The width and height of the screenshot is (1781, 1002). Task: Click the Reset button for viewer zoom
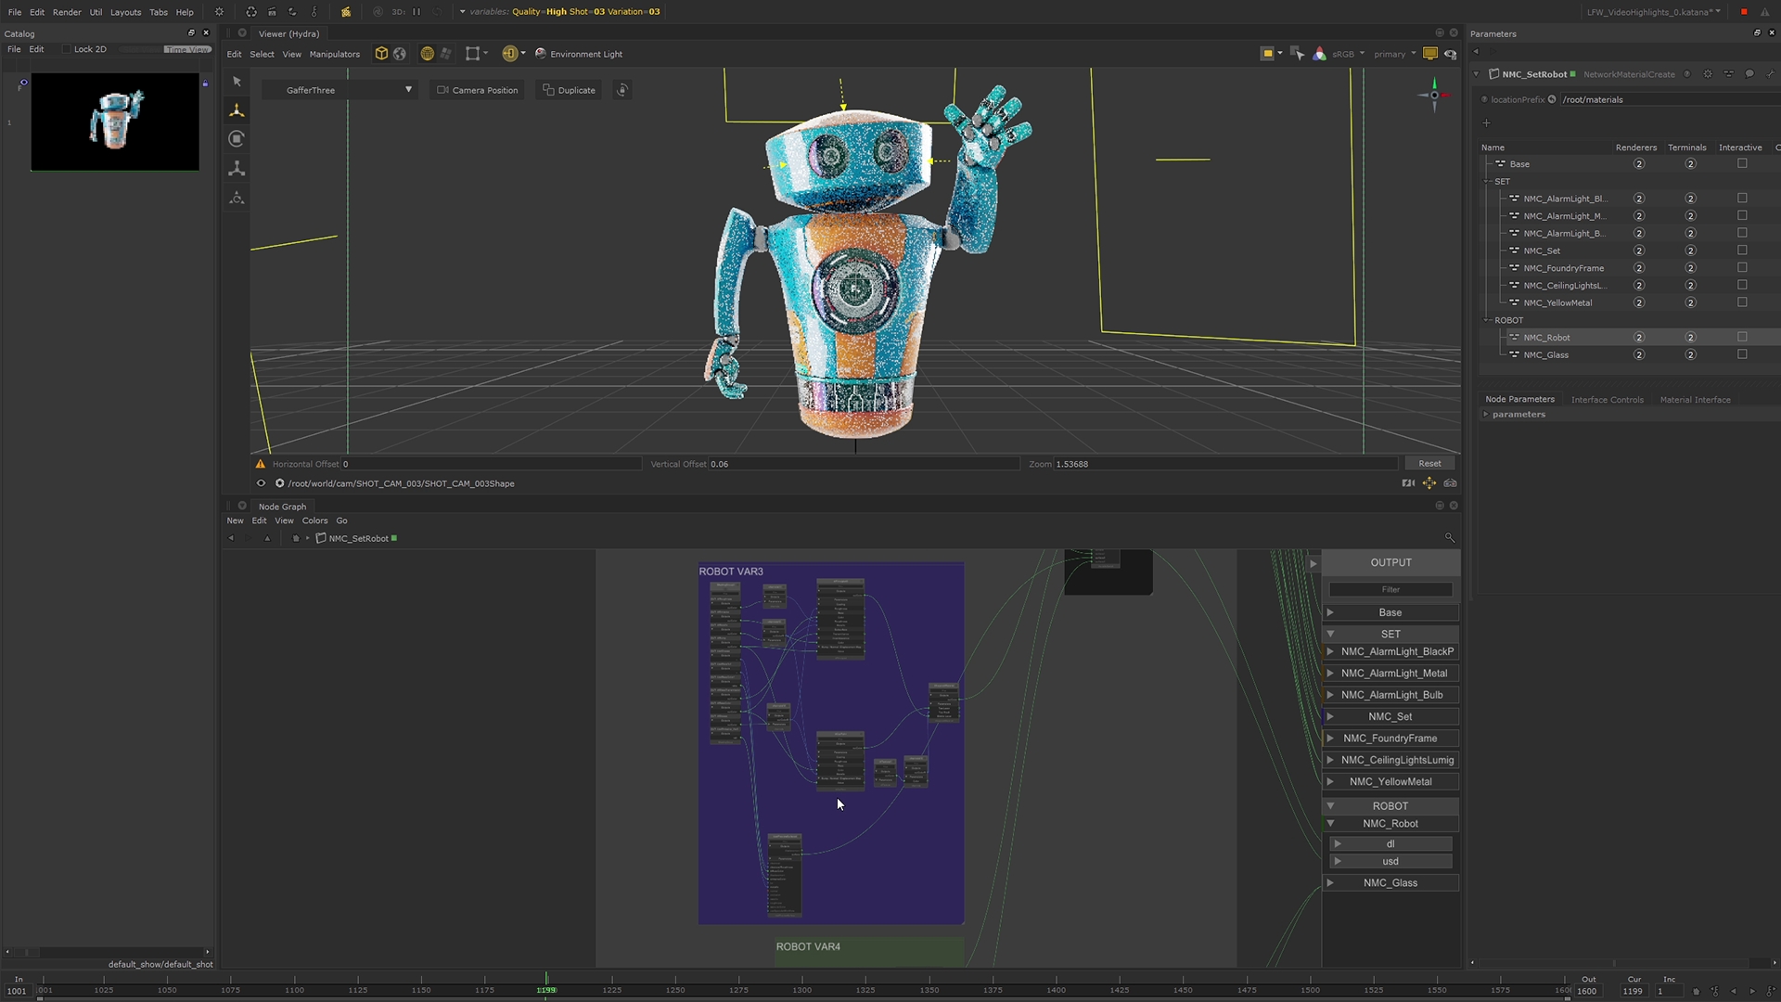(x=1429, y=464)
